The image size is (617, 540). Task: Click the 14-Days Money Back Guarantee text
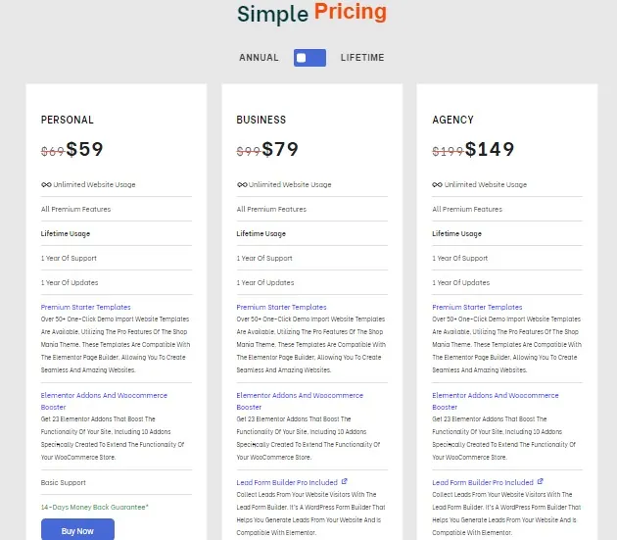pos(95,508)
